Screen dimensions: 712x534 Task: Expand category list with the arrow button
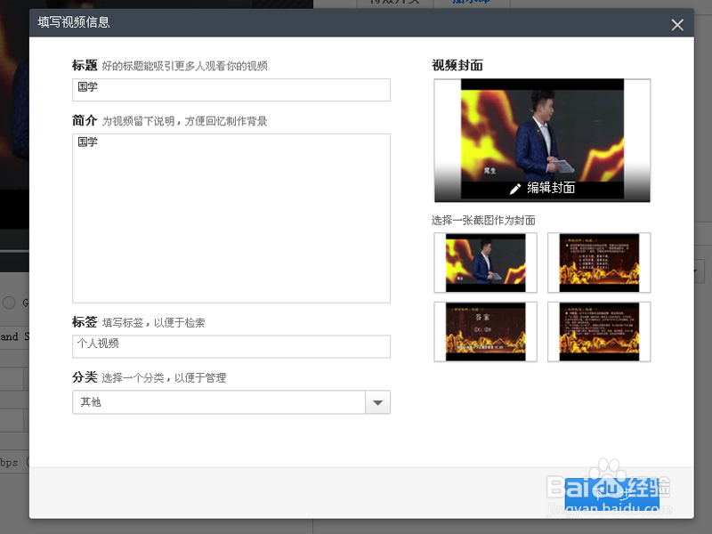point(377,402)
